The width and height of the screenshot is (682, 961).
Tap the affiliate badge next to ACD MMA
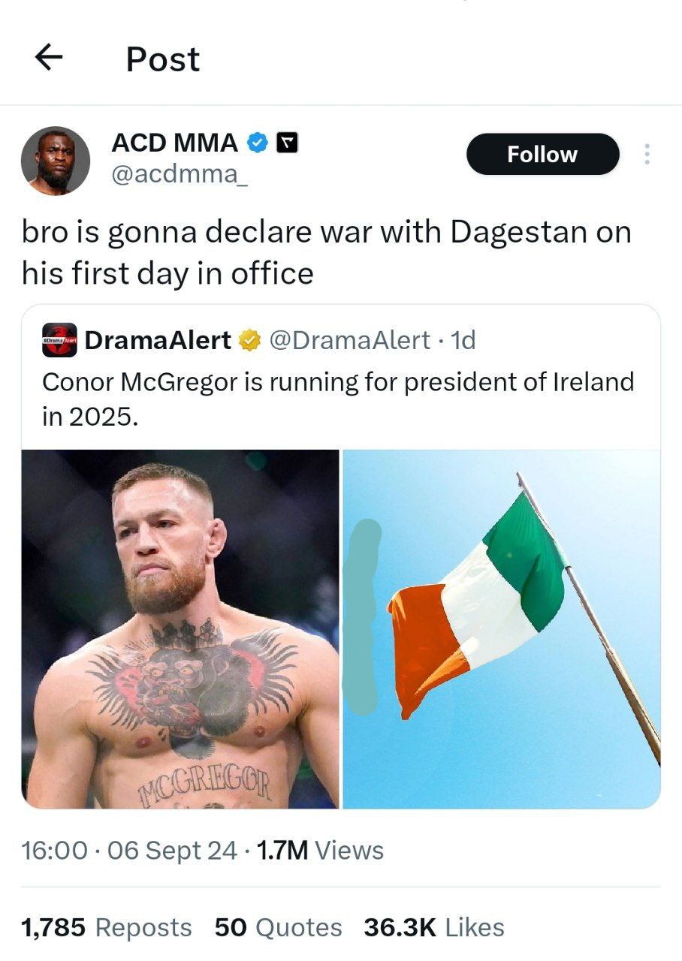288,141
